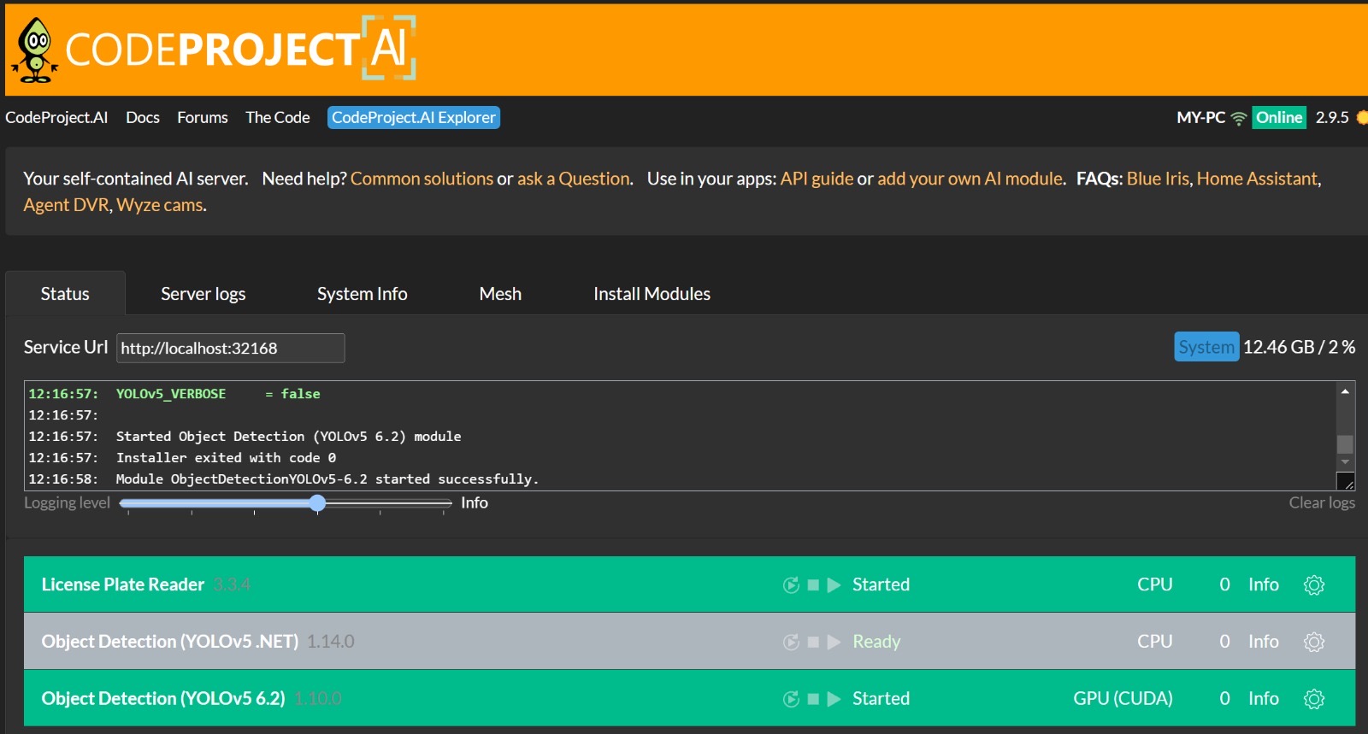
Task: Click the GPU (CUDA) label
Action: 1123,699
